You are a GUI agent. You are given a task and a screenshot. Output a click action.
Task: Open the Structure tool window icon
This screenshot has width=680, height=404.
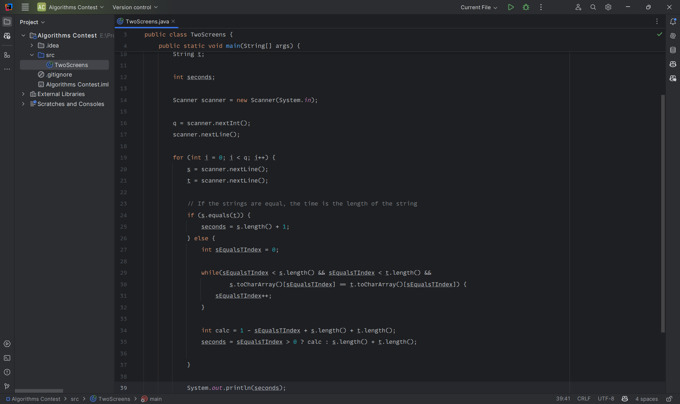[x=7, y=55]
